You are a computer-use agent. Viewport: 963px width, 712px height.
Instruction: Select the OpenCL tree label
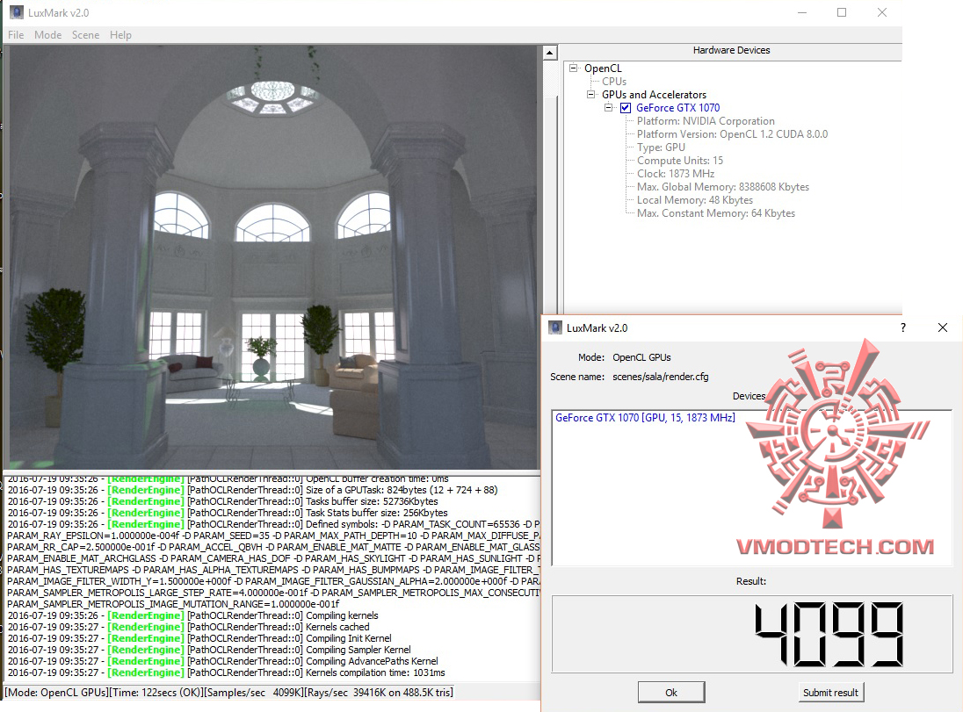click(603, 68)
